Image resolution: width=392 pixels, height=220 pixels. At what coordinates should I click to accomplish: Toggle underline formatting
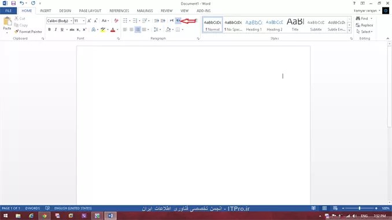point(62,29)
